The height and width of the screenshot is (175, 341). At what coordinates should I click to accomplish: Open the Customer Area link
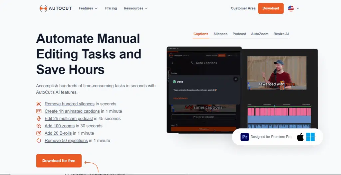[x=243, y=8]
